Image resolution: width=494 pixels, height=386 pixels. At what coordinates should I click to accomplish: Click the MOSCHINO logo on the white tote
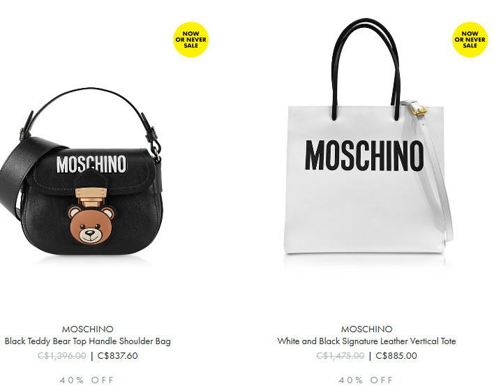click(364, 156)
